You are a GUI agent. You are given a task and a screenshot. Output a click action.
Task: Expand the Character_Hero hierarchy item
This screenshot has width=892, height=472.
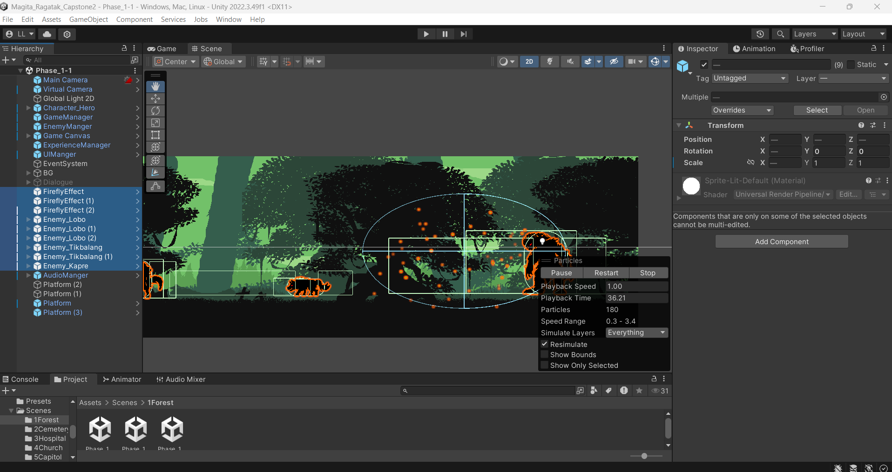pos(28,108)
